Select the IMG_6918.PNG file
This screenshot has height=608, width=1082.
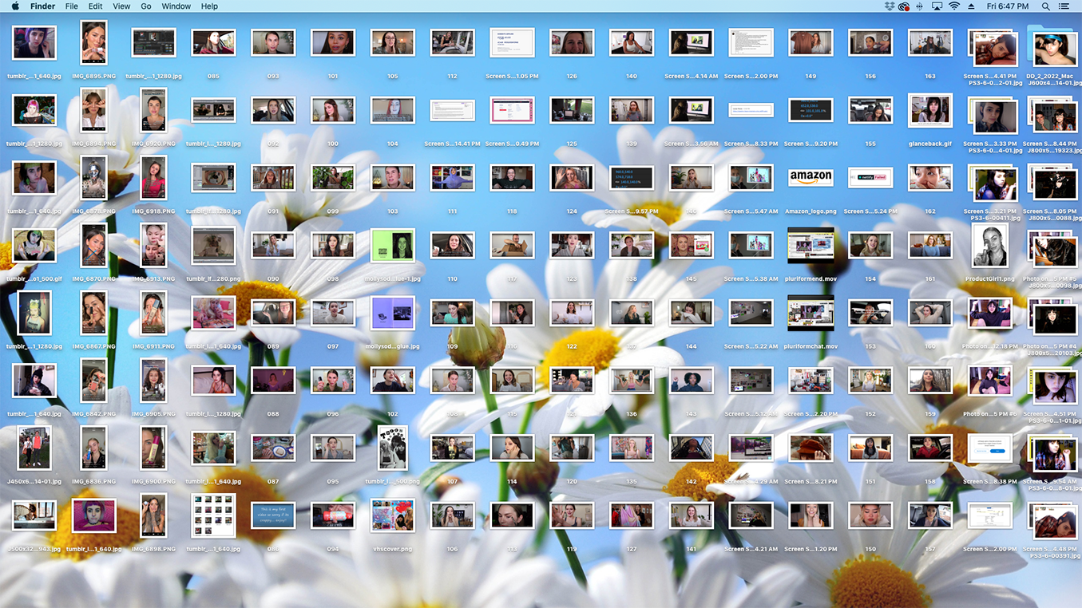click(x=153, y=177)
